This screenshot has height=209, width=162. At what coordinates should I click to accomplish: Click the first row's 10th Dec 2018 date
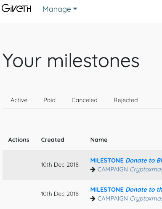tap(60, 165)
